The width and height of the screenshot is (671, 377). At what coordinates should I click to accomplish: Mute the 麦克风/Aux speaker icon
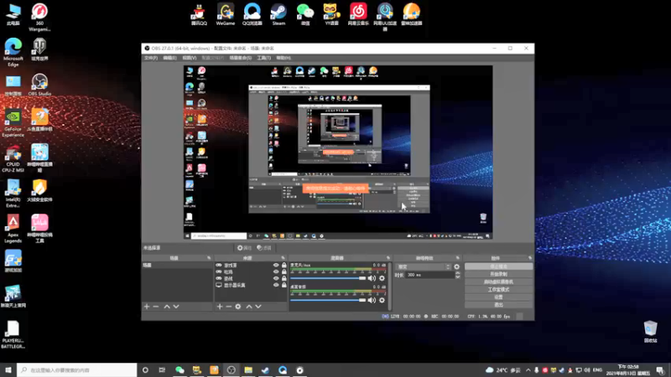pyautogui.click(x=372, y=278)
